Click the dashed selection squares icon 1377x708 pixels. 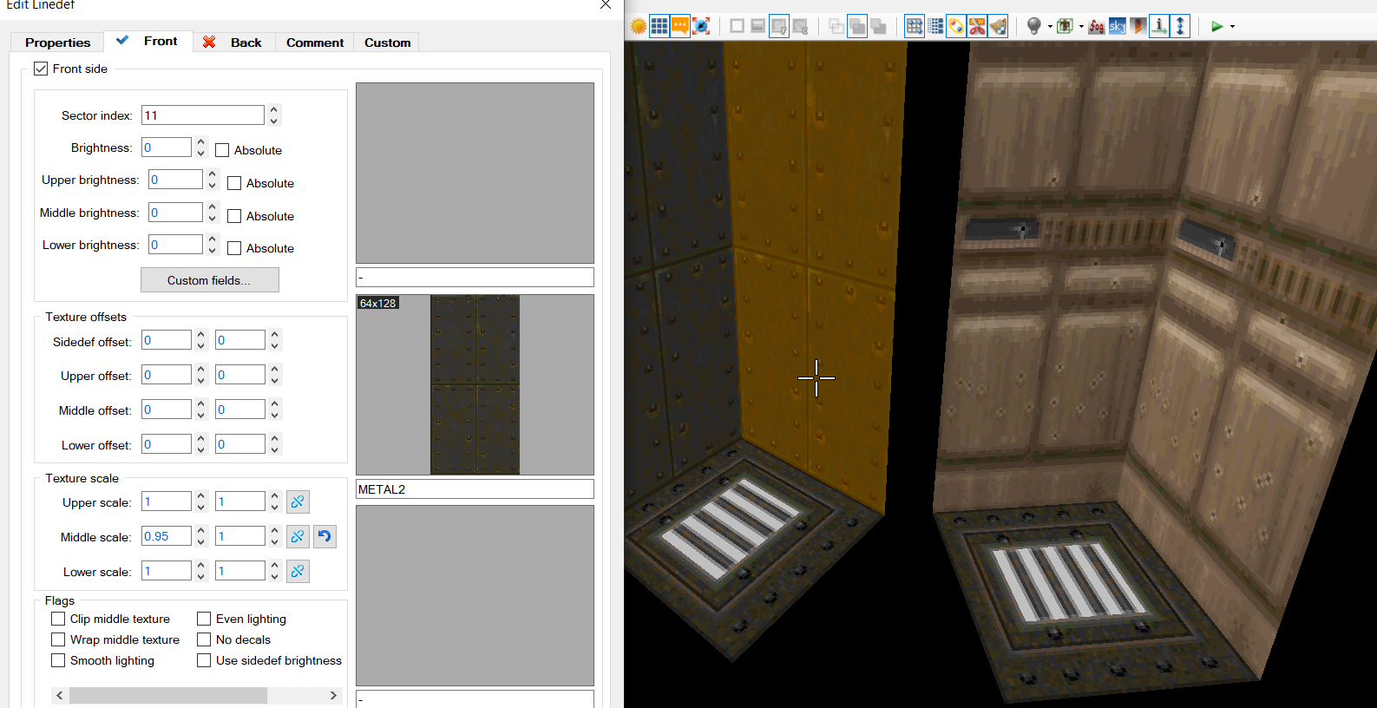[x=836, y=26]
